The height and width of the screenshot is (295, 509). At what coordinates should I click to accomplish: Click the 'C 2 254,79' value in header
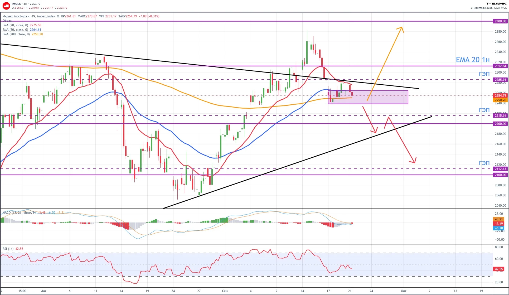61,8
